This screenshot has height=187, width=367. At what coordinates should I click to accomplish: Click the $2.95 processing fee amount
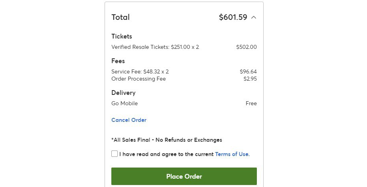pos(250,79)
